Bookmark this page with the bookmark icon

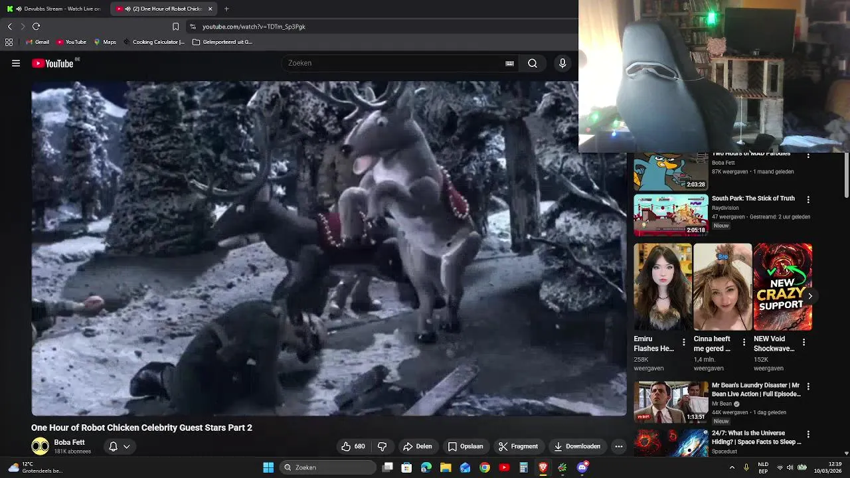(x=175, y=27)
